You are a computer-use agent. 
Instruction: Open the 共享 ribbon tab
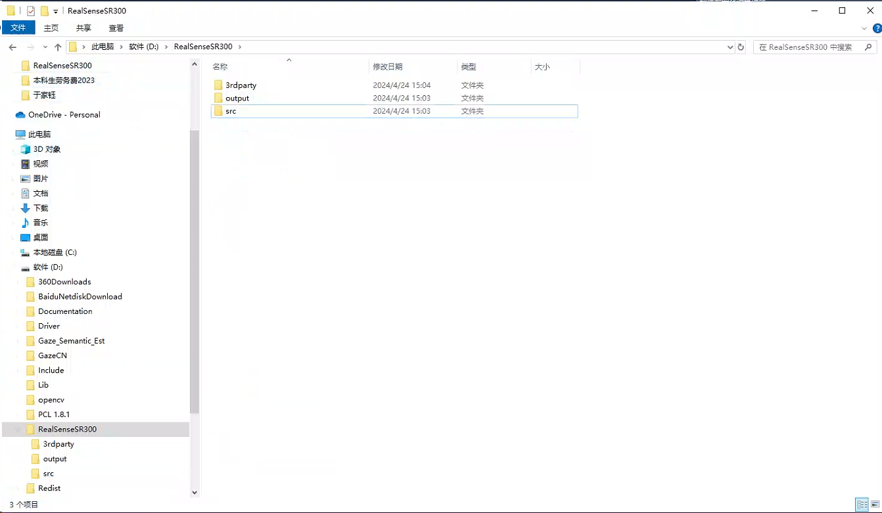(x=83, y=28)
